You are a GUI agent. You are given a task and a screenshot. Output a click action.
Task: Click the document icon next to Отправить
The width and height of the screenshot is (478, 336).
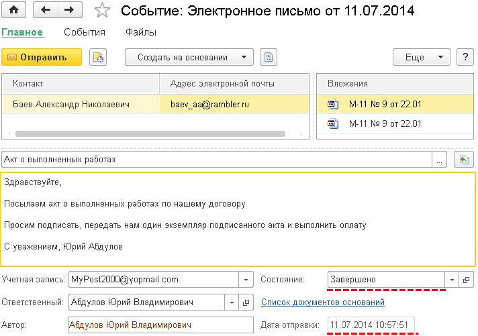click(98, 57)
